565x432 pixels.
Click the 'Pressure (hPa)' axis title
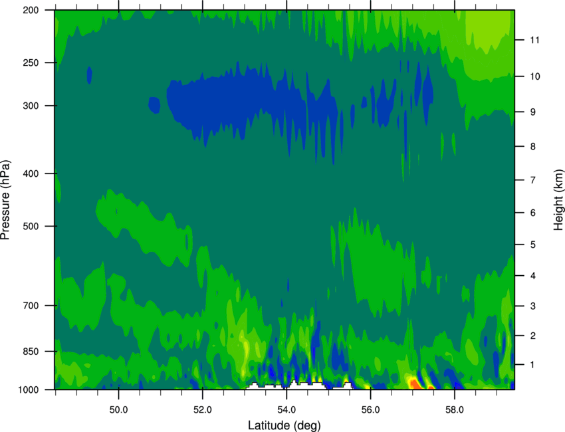coord(5,199)
